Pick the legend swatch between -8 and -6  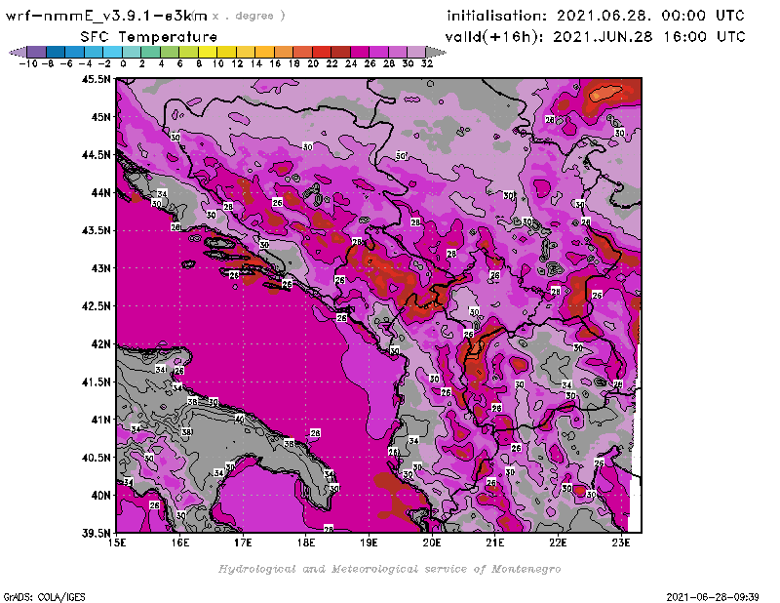point(56,52)
